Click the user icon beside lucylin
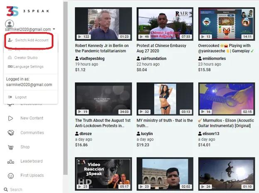Image resolution: width=259 pixels, height=193 pixels. pyautogui.click(x=138, y=133)
